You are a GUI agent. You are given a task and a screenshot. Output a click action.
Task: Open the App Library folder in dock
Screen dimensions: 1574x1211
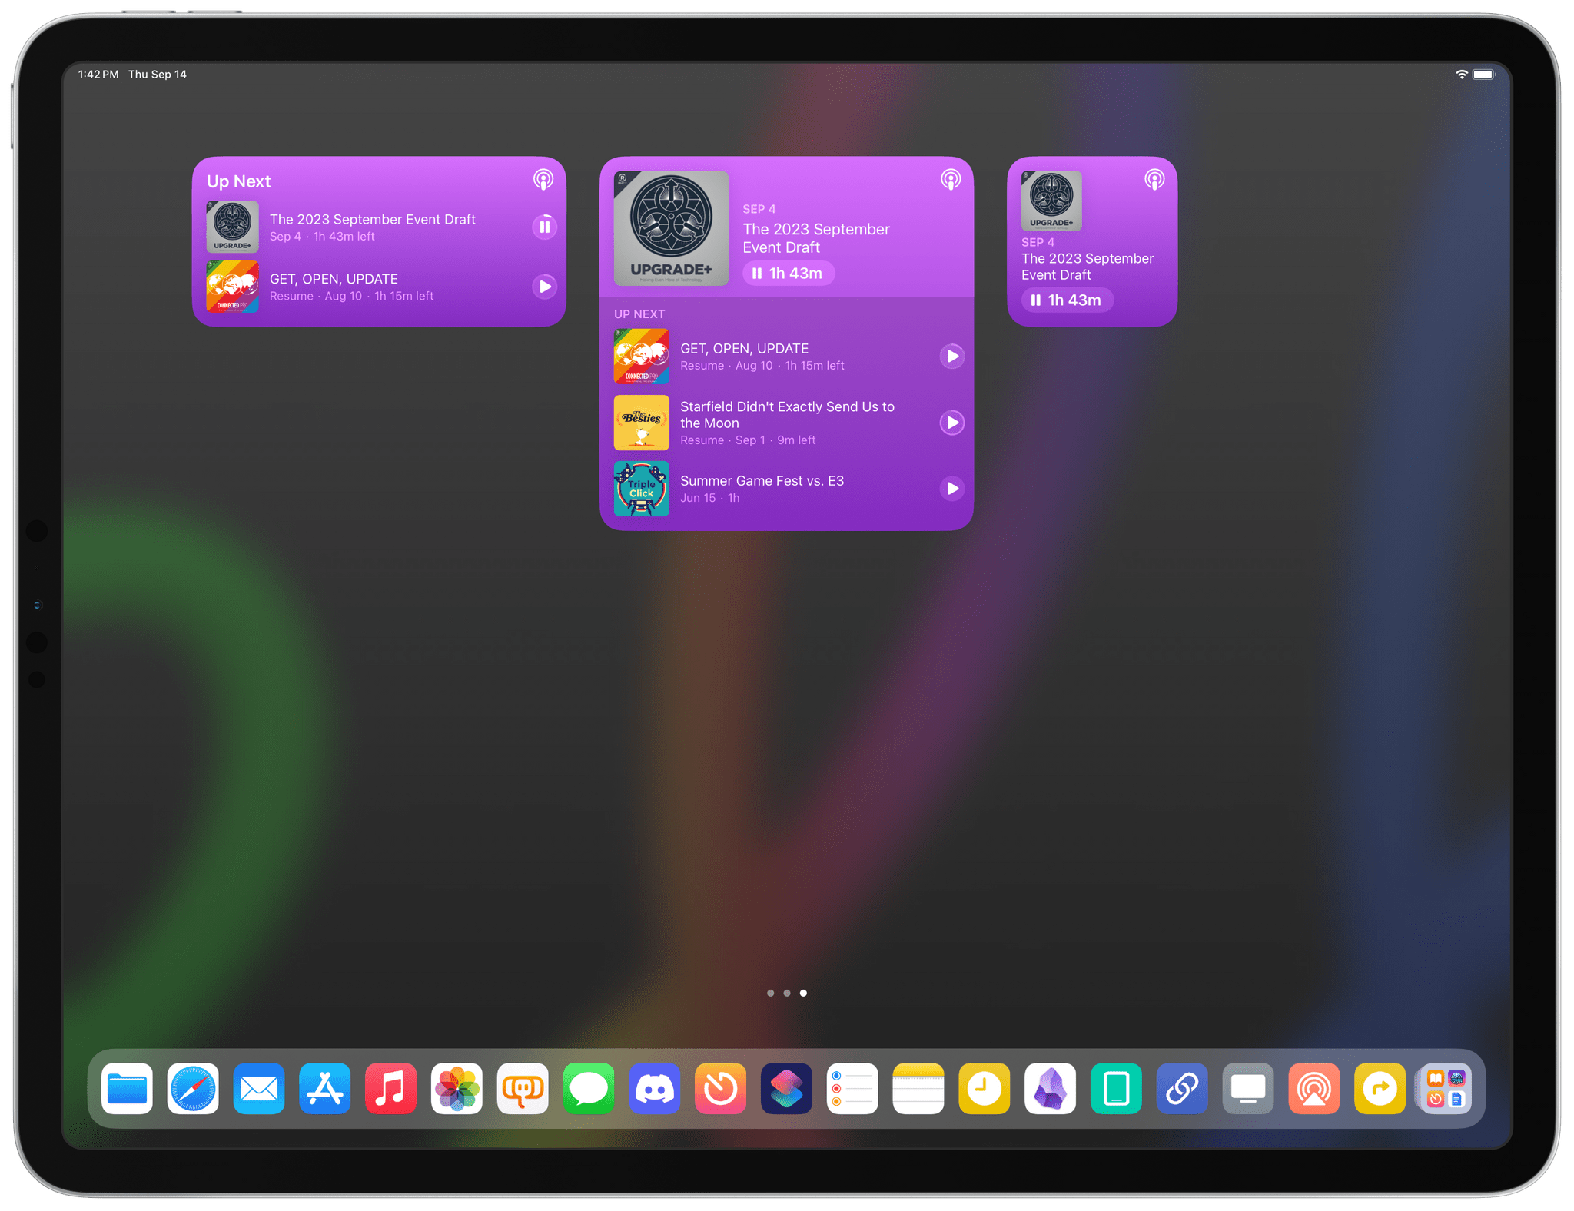[1446, 1088]
